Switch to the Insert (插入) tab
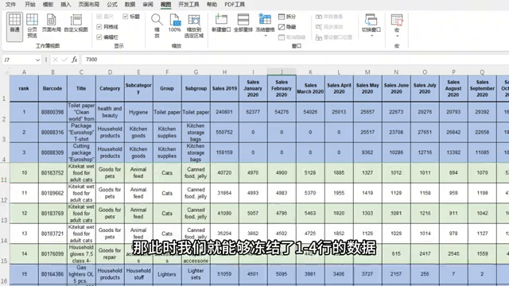Screen dimensions: 509x286 [x=66, y=5]
